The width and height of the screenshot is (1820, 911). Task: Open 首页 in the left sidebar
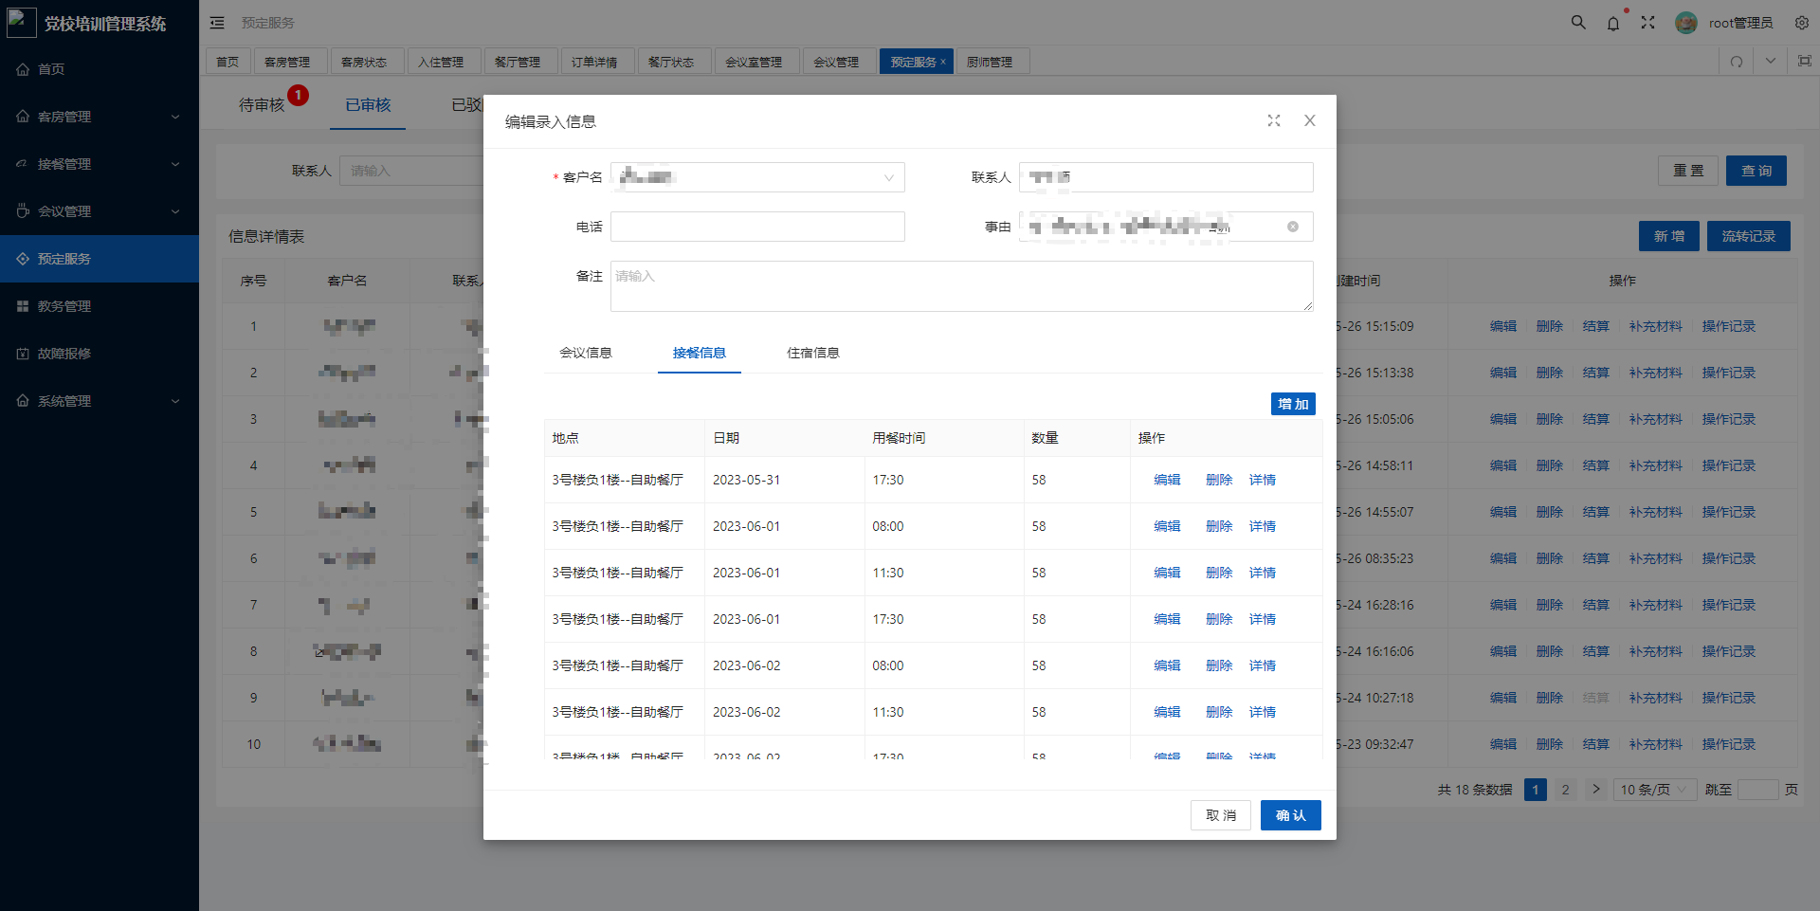[100, 69]
